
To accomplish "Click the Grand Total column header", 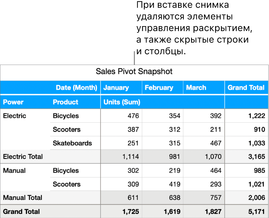I will [246, 88].
